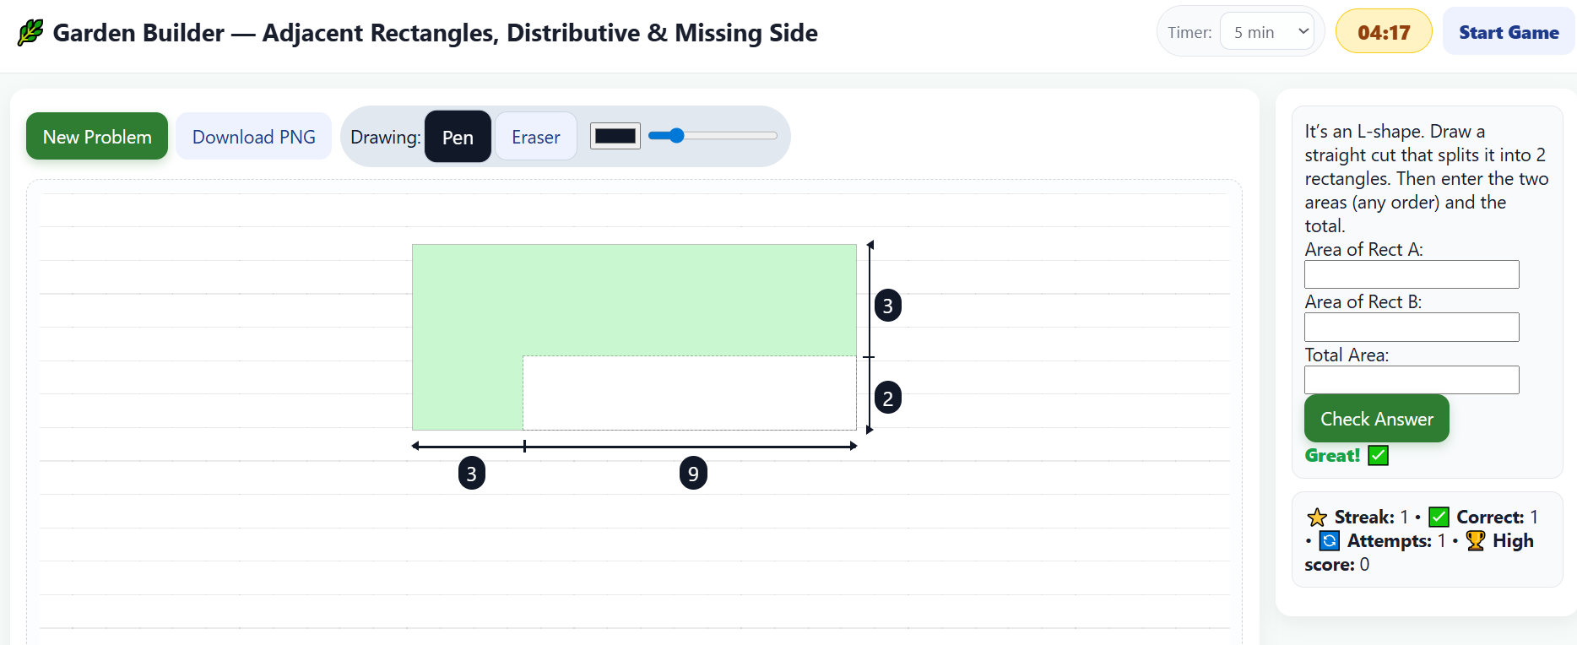Click the leaf logo icon in header
1577x645 pixels.
click(30, 32)
